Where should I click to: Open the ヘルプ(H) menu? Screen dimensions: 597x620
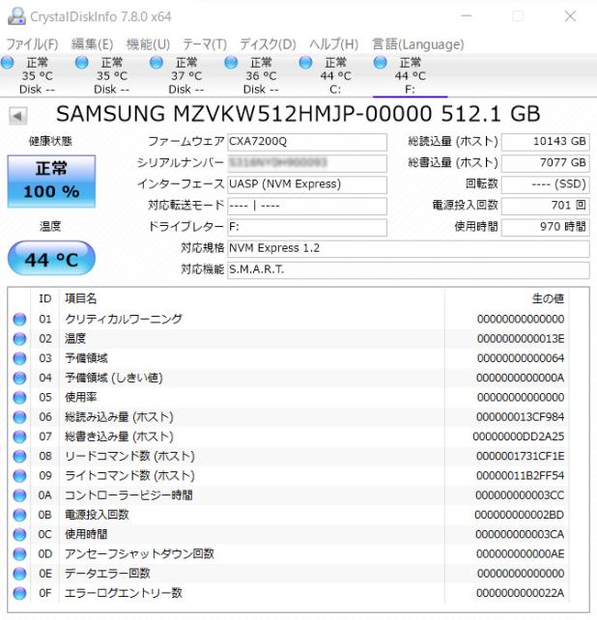(x=334, y=43)
